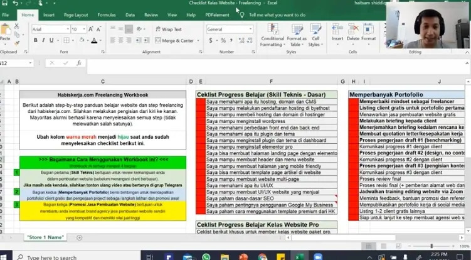Switch to the Data tab
Viewport: 471px width, 260px height.
(130, 14)
